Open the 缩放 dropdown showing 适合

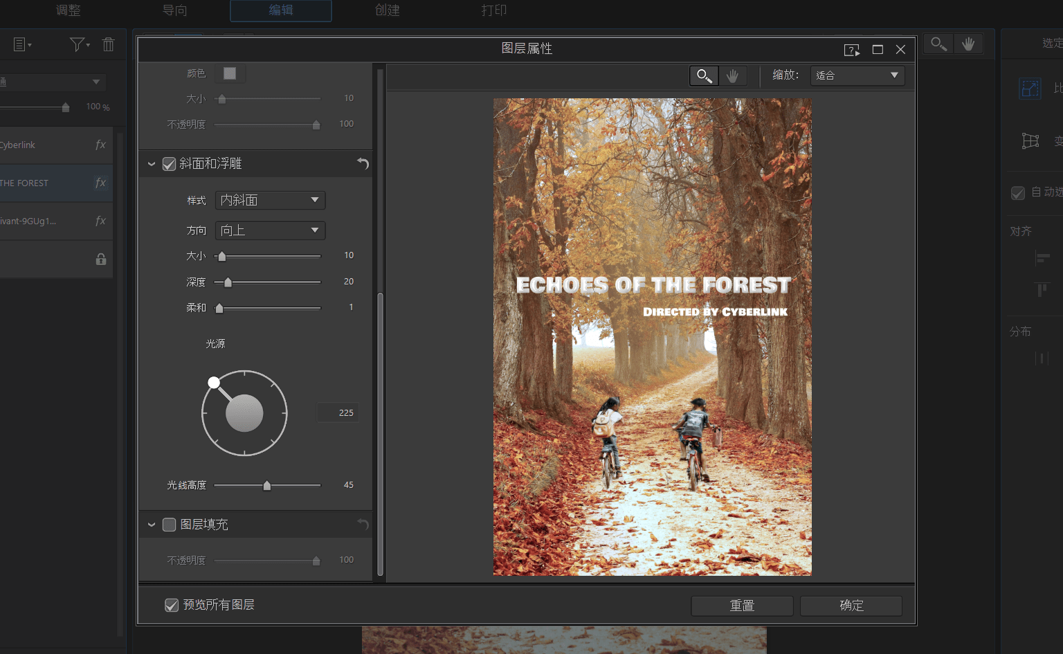click(857, 75)
